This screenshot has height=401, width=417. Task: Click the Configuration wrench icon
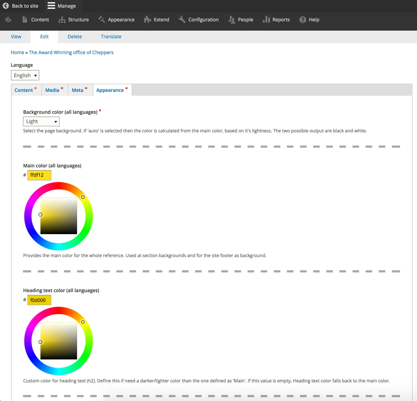(x=182, y=19)
